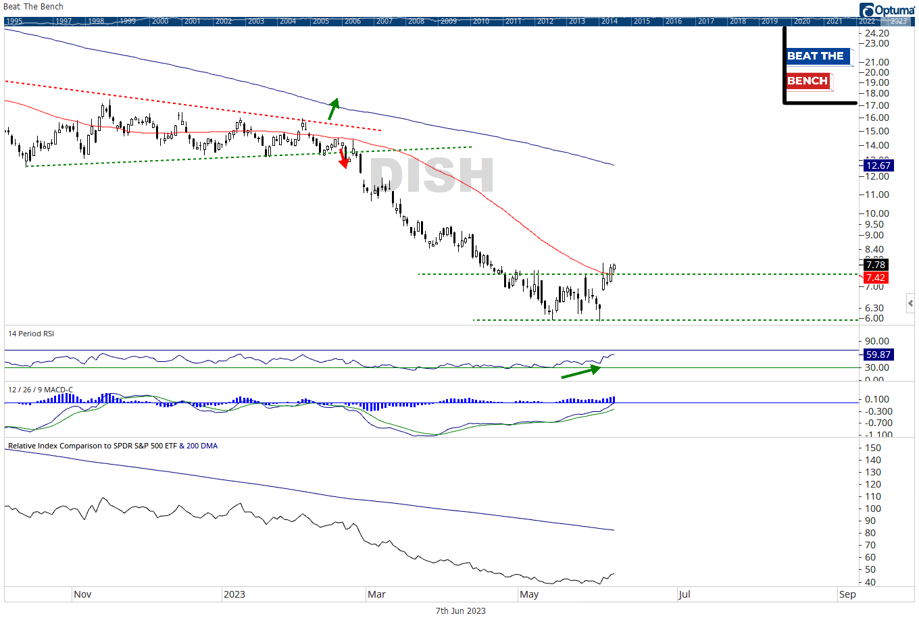
Task: Click the 17.00 price scale value
Action: click(x=877, y=105)
